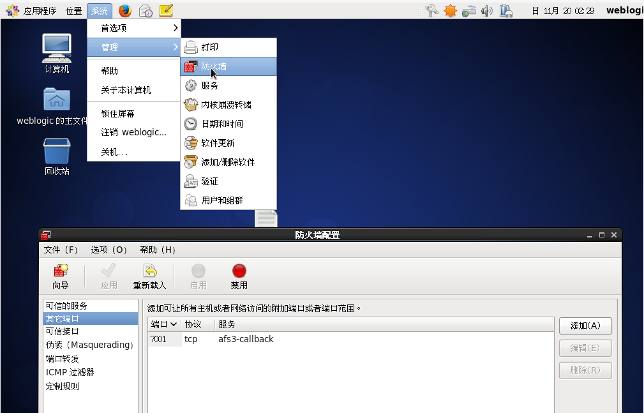Screen dimensions: 644x413
Task: Select Services (服务) in the admin submenu
Action: click(x=210, y=86)
